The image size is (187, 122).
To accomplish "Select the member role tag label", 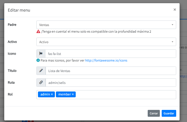I will click(x=65, y=94).
